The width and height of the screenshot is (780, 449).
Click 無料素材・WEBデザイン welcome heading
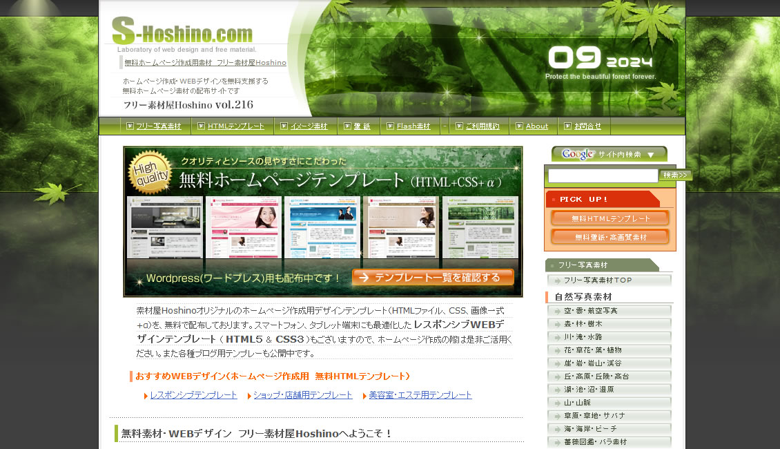[x=256, y=434]
